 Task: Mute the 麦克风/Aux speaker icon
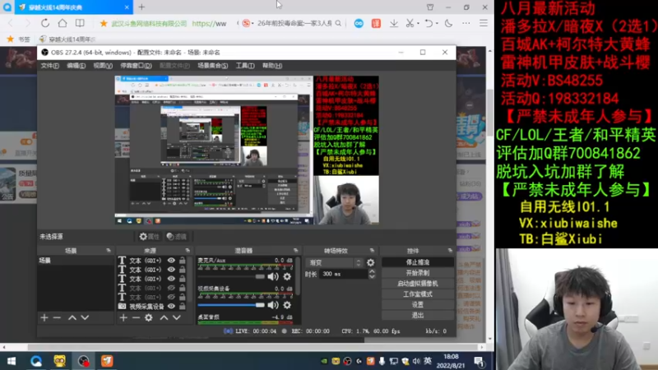(x=273, y=276)
